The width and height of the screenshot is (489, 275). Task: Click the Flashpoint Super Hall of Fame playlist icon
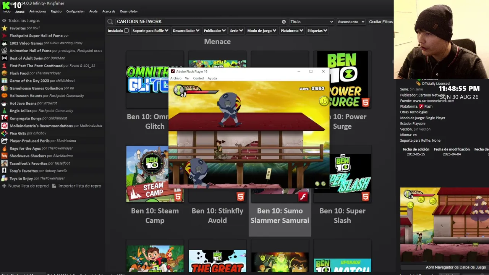[x=4, y=36]
